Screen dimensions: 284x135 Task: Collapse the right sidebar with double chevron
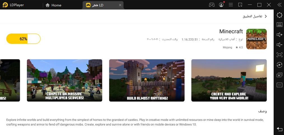pos(280,5)
